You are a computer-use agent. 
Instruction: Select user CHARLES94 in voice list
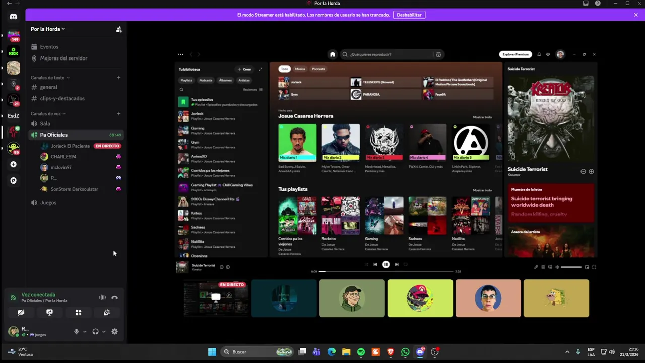click(63, 157)
